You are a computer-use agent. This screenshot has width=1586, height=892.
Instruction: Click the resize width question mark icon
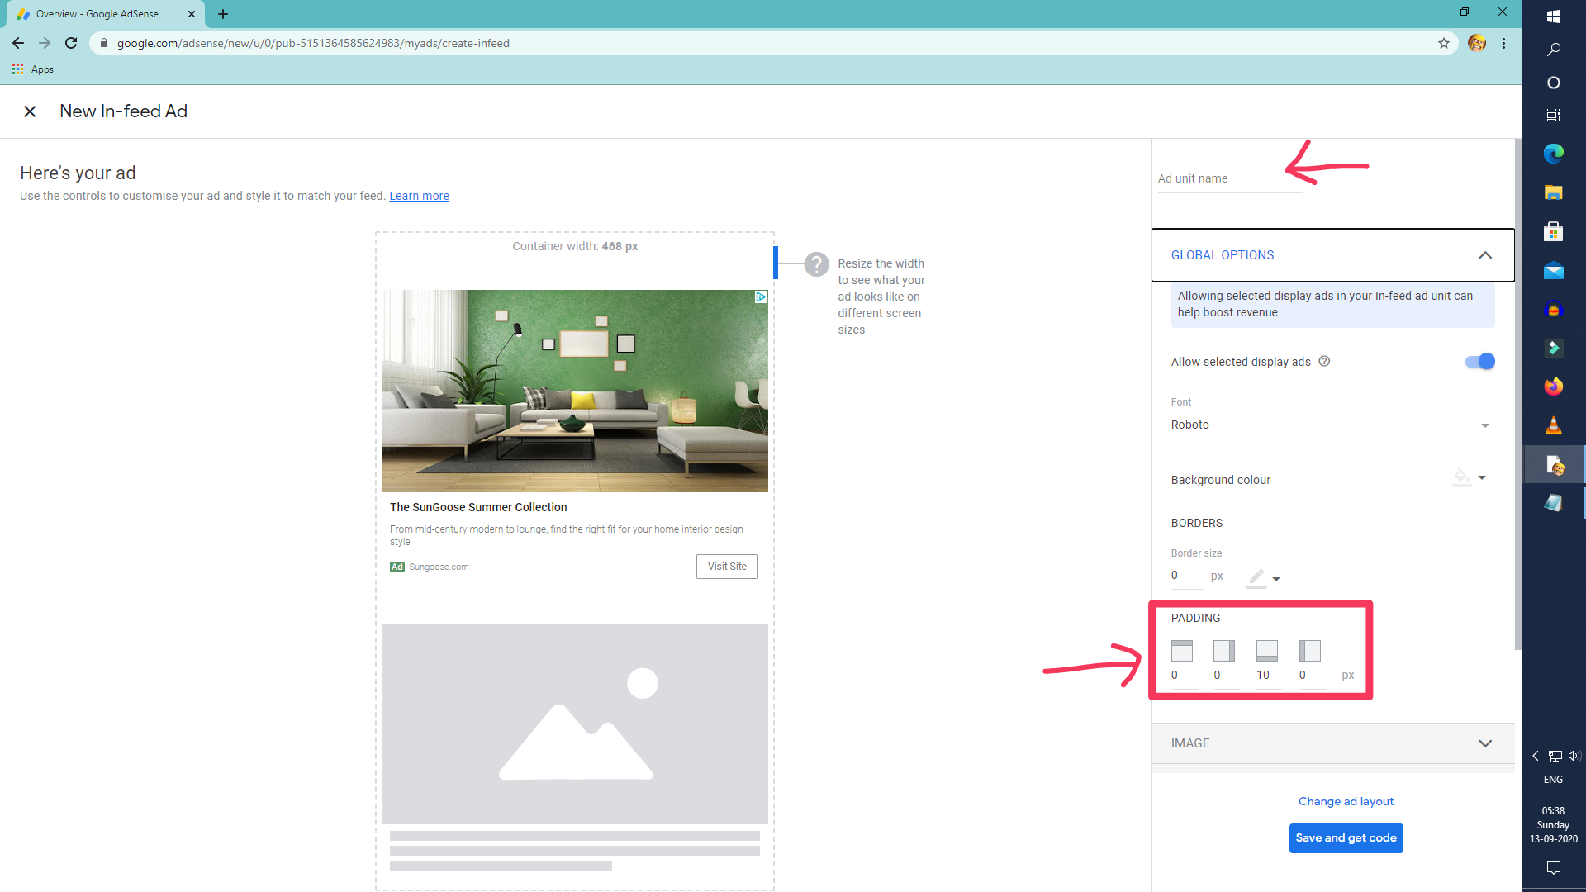click(x=816, y=264)
